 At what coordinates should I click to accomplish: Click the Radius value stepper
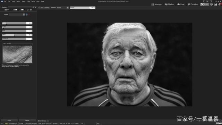click(32, 27)
